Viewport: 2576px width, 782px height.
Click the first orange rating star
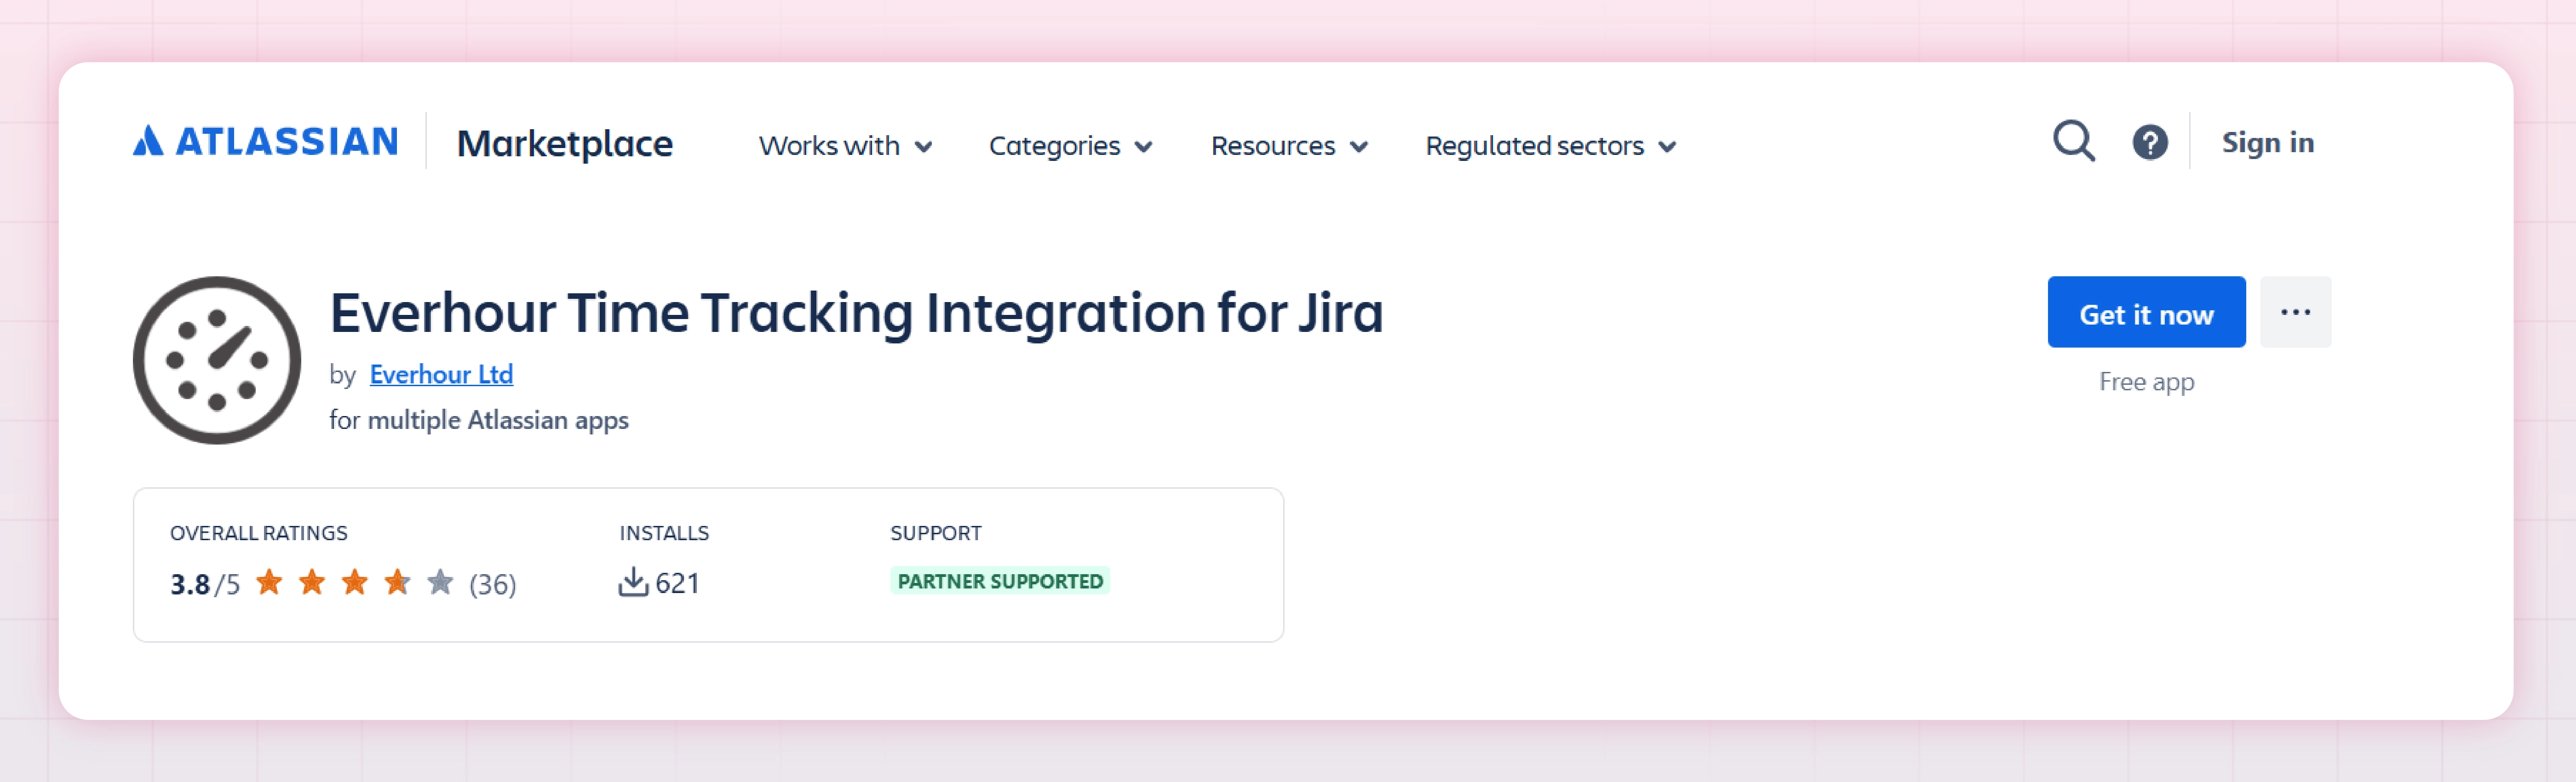pos(269,581)
